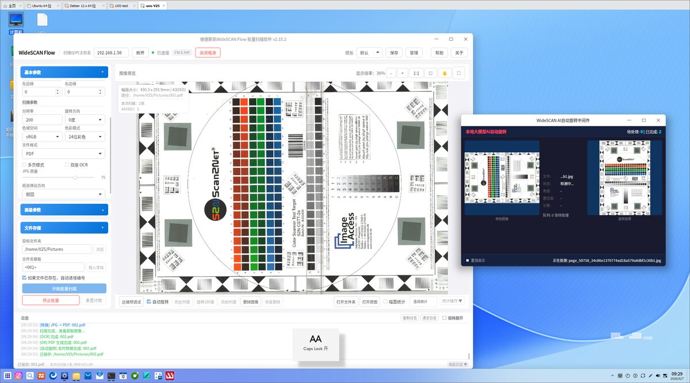
Task: Set preview to 1:1 scale
Action: (x=416, y=73)
